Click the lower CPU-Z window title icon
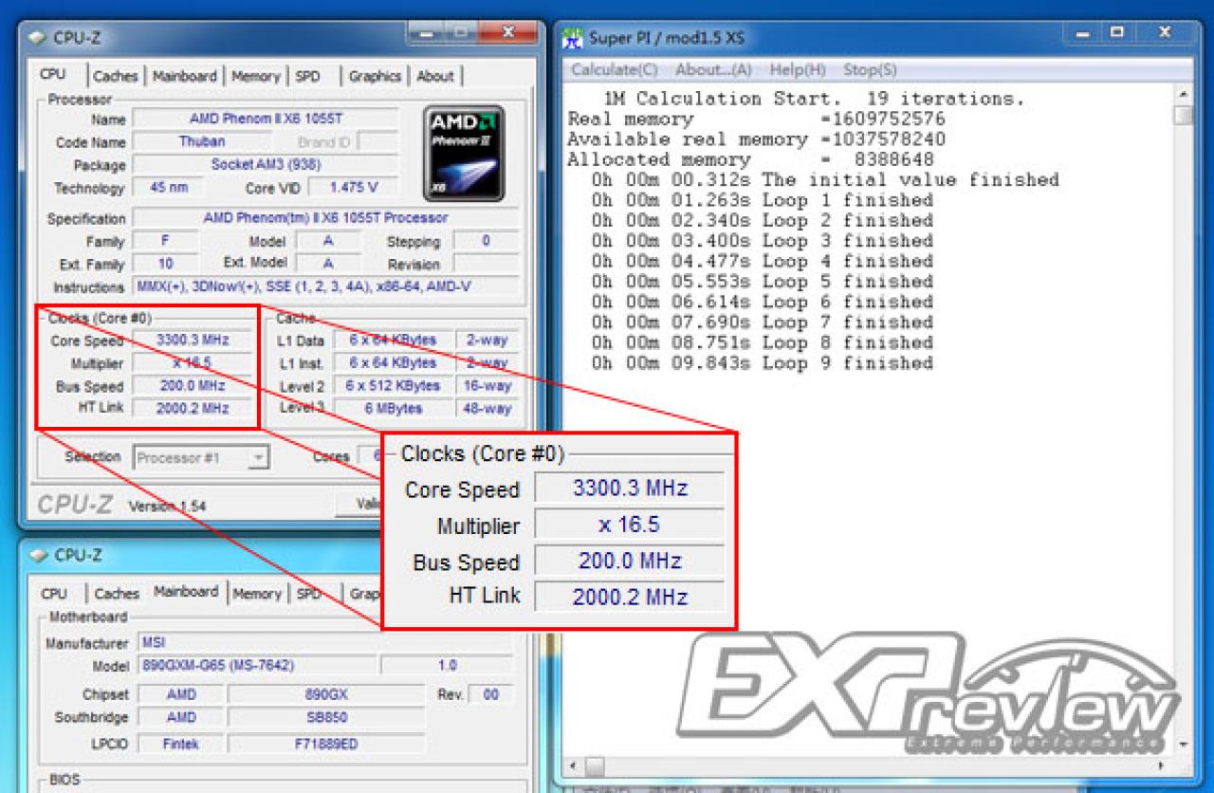This screenshot has height=793, width=1214. [x=38, y=555]
